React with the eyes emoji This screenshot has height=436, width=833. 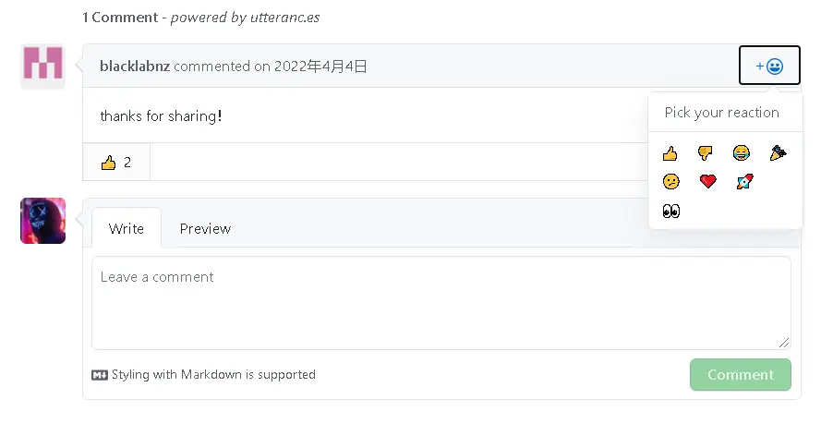(x=671, y=212)
